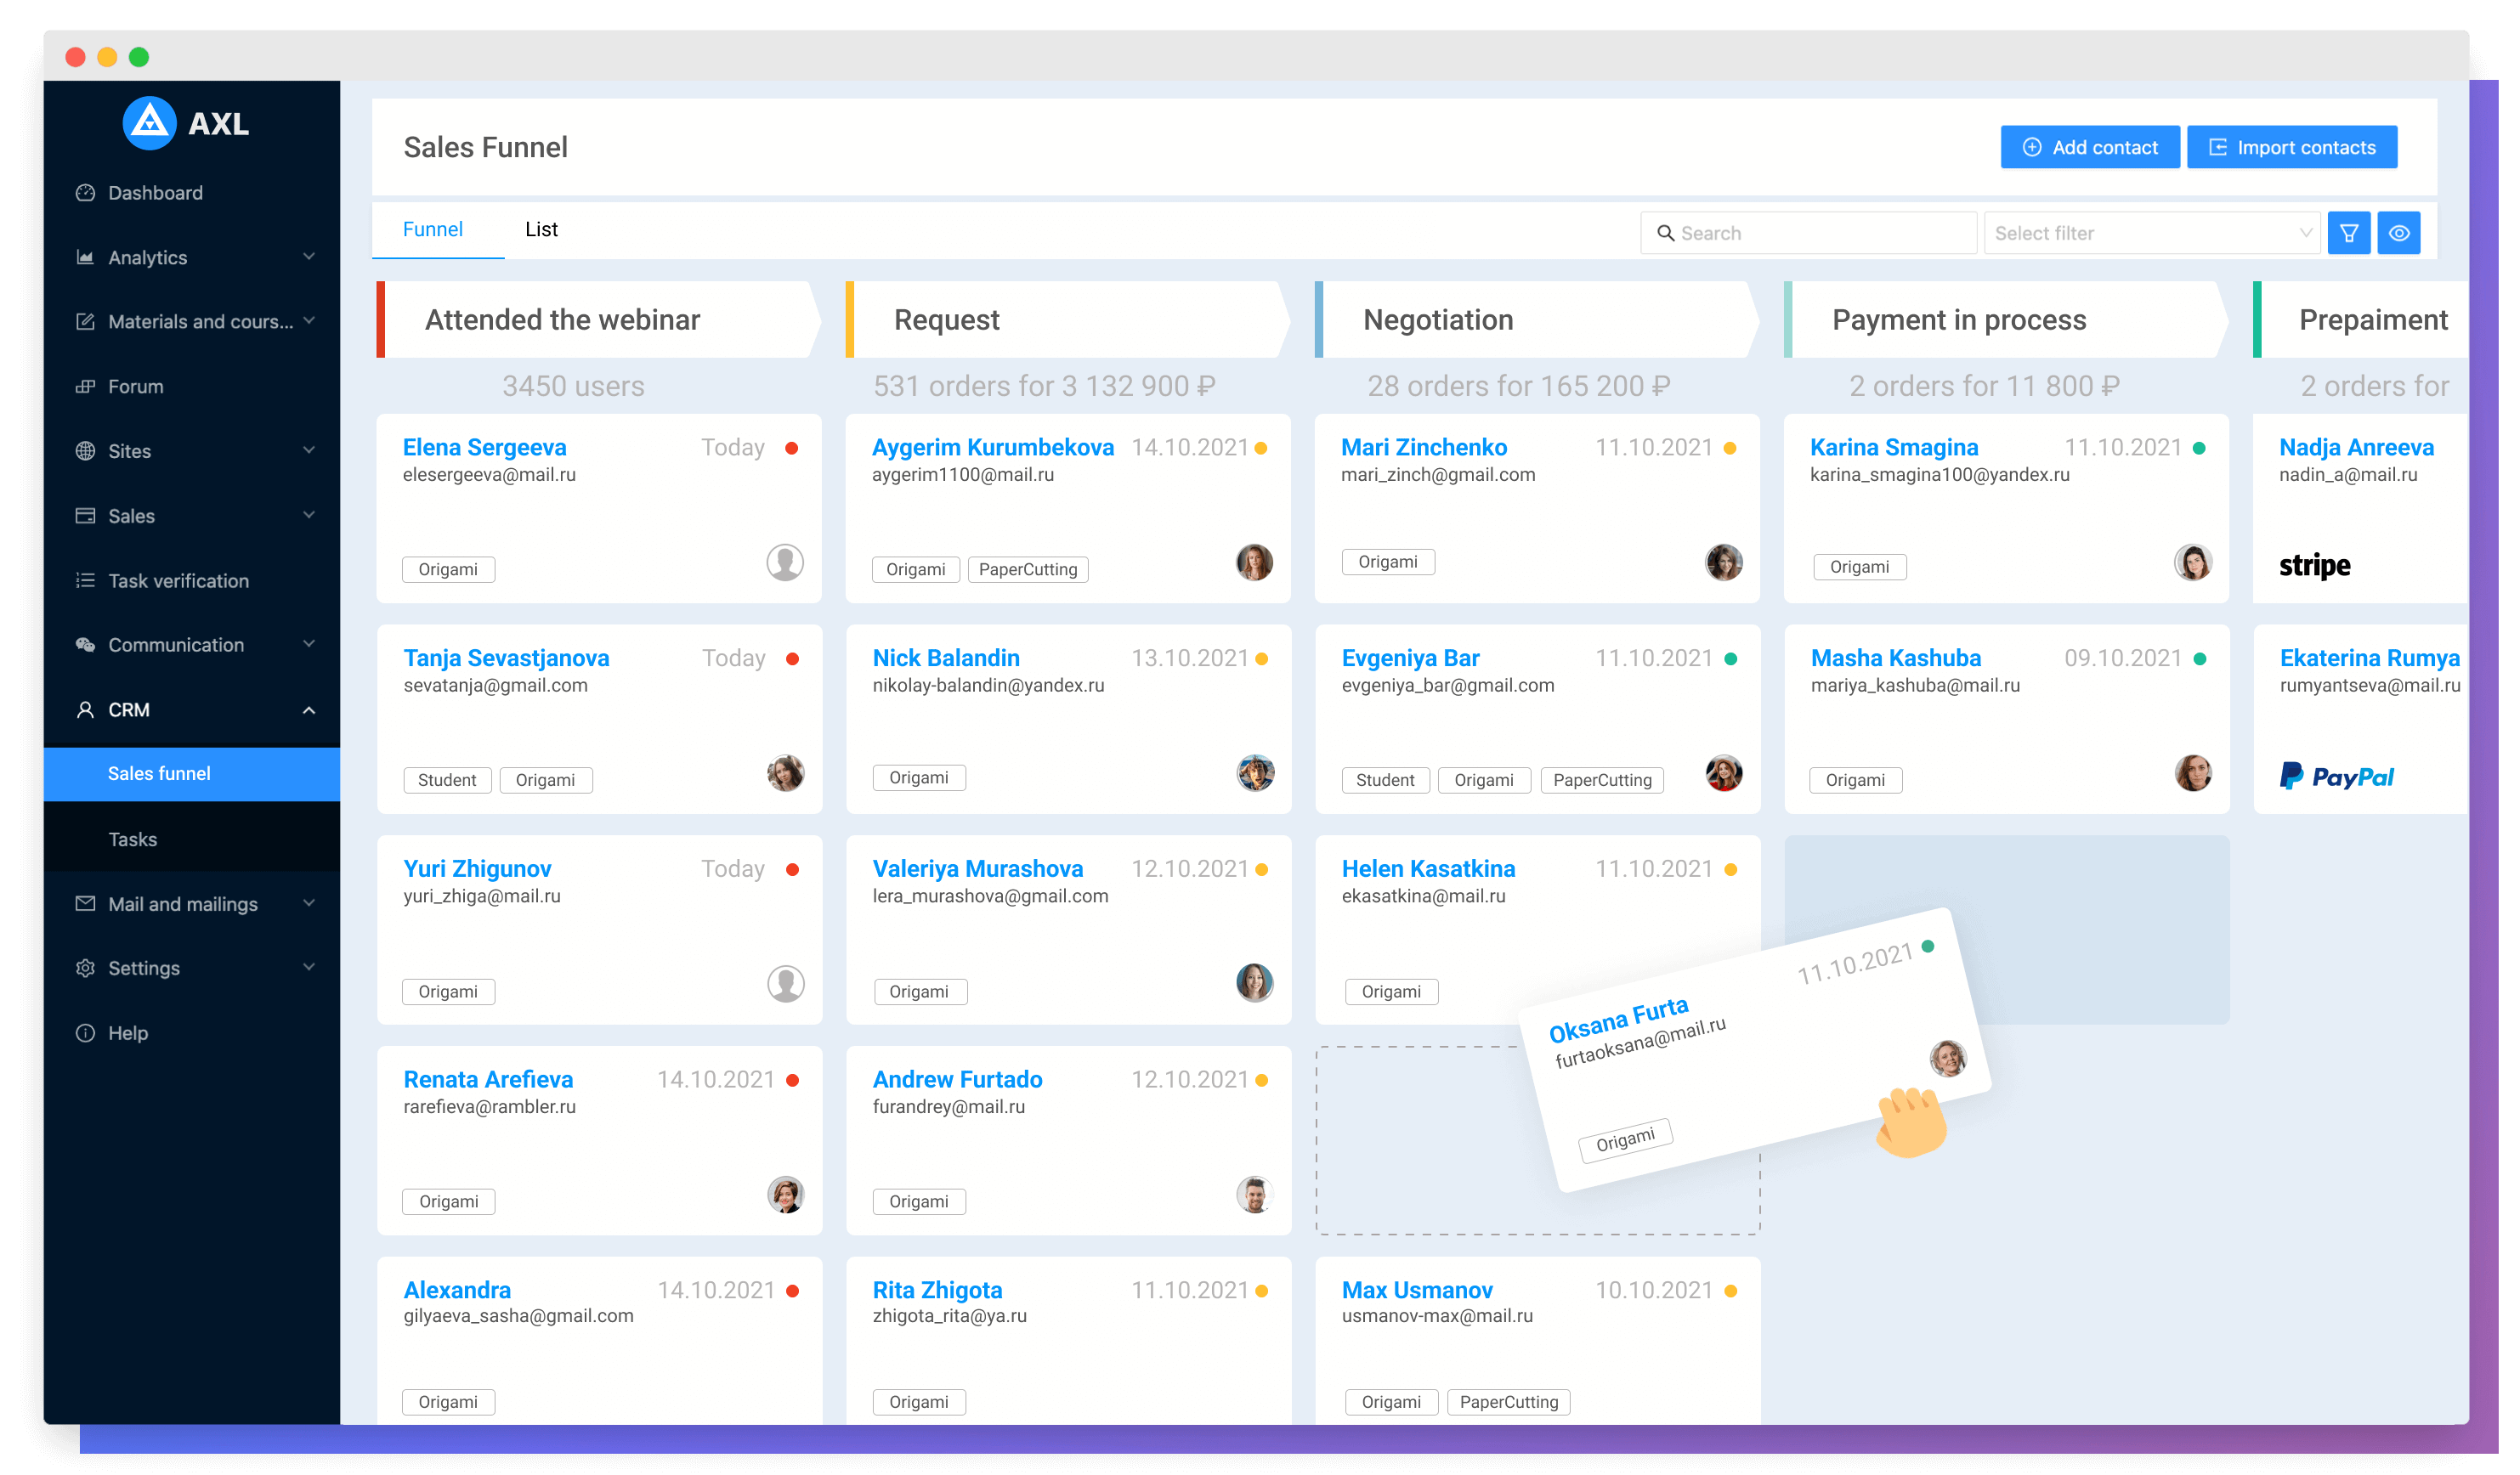Click the Task verification list icon
Viewport: 2520px width, 1475px height.
[x=86, y=582]
